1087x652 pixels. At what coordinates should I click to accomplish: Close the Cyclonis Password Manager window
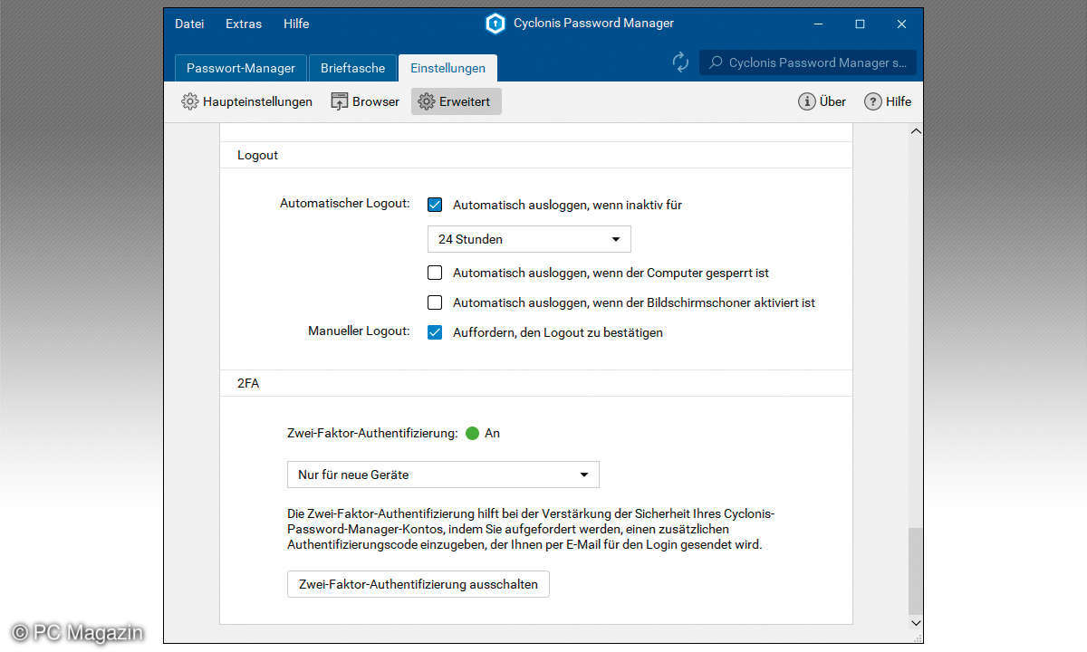(x=901, y=24)
